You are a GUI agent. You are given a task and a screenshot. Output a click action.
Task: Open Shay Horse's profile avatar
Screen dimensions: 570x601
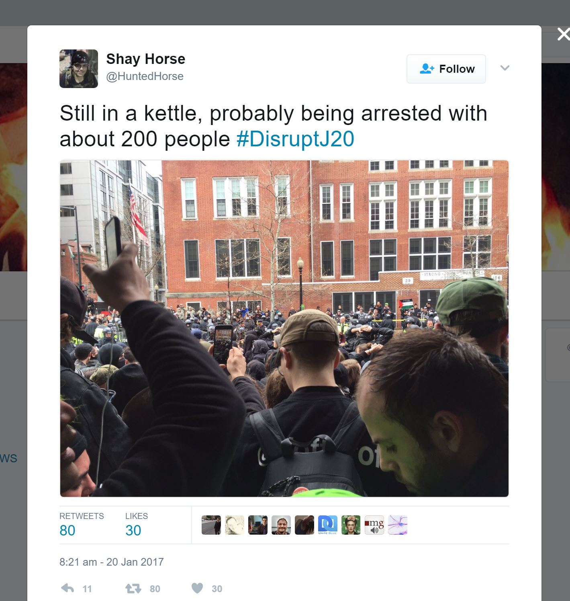(79, 69)
